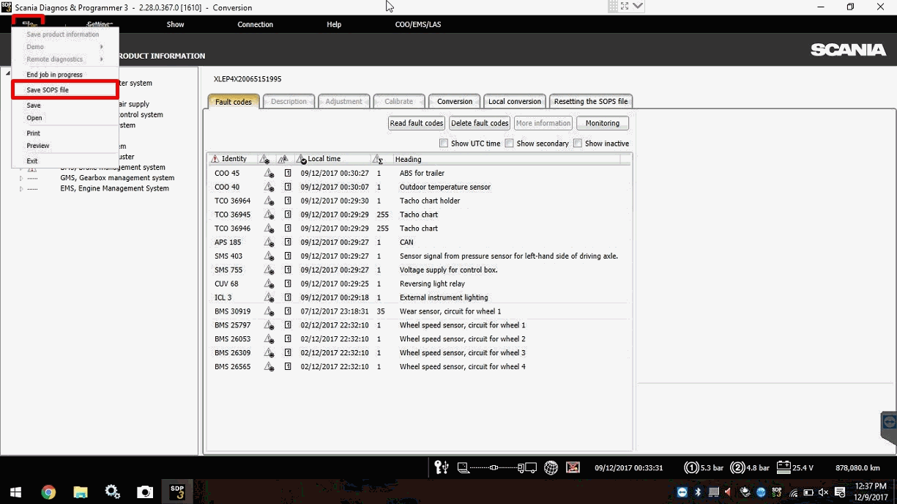Screen dimensions: 897x504
Task: Click the document icon in the ICL 3 row
Action: pos(288,298)
